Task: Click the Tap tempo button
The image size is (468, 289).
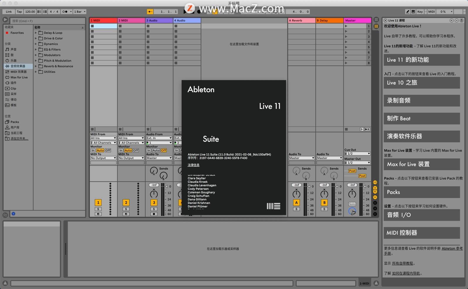Action: pos(19,12)
